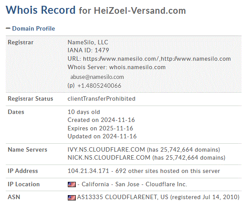Screen dimensions: 242x204
Task: Open the 692 other sites hosted text
Action: [168, 171]
